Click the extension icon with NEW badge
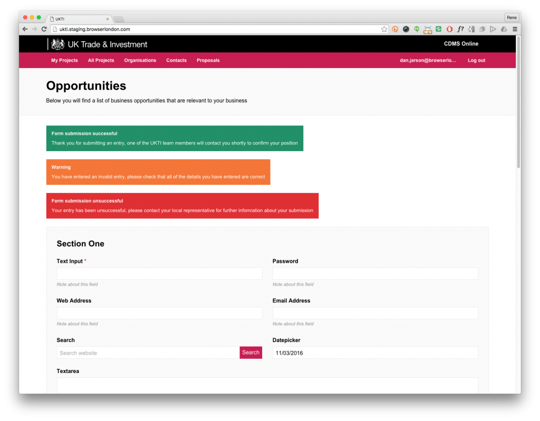The image size is (540, 421). pos(427,30)
